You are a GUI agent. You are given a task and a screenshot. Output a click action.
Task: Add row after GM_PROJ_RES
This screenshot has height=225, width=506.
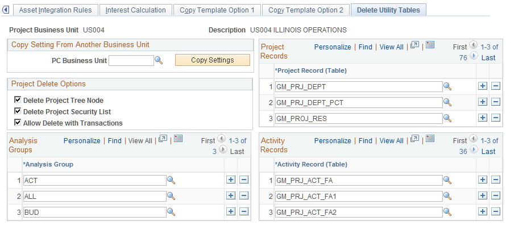pos(483,118)
